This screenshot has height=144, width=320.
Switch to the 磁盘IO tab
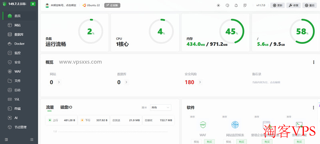(66, 107)
